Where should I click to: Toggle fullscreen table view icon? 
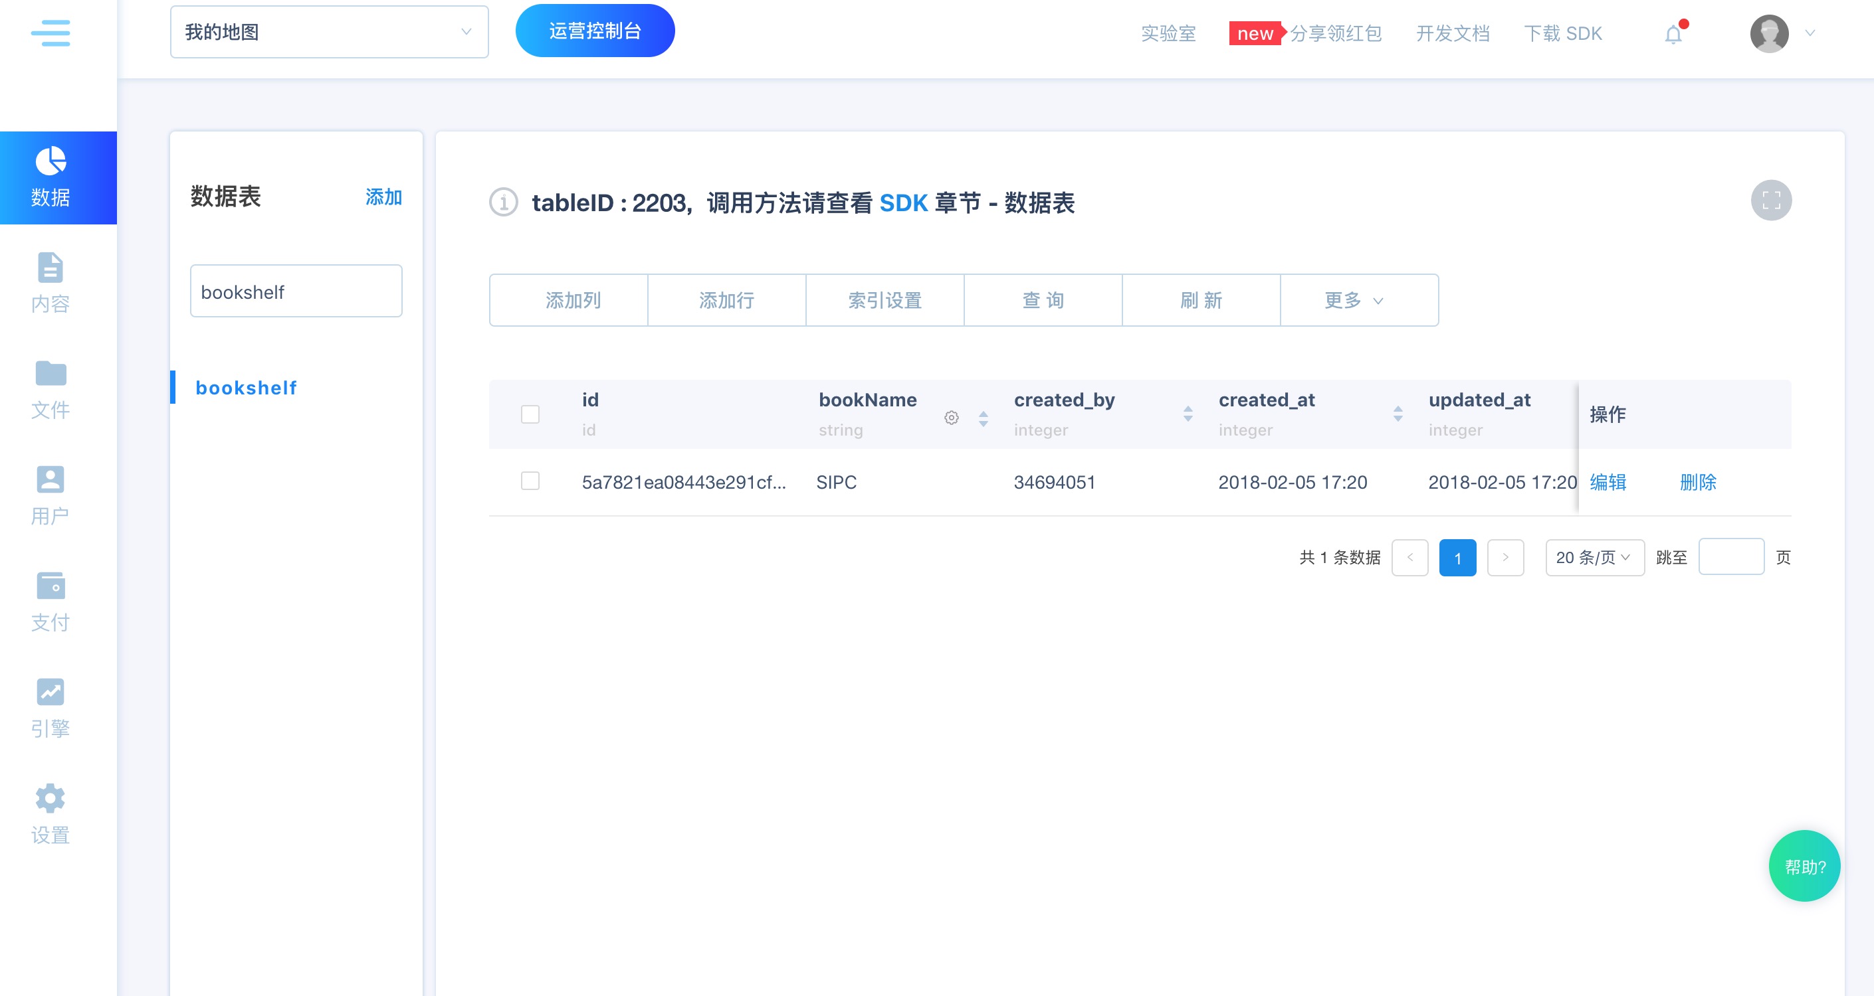click(x=1771, y=200)
